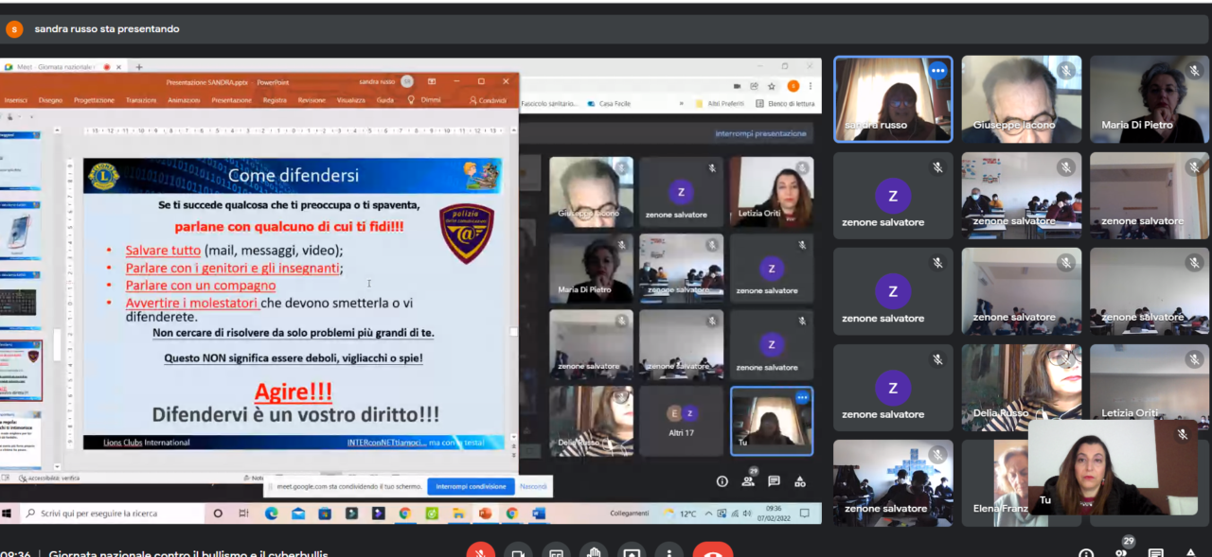Click Condividi in PowerPoint
The image size is (1212, 557).
[487, 100]
